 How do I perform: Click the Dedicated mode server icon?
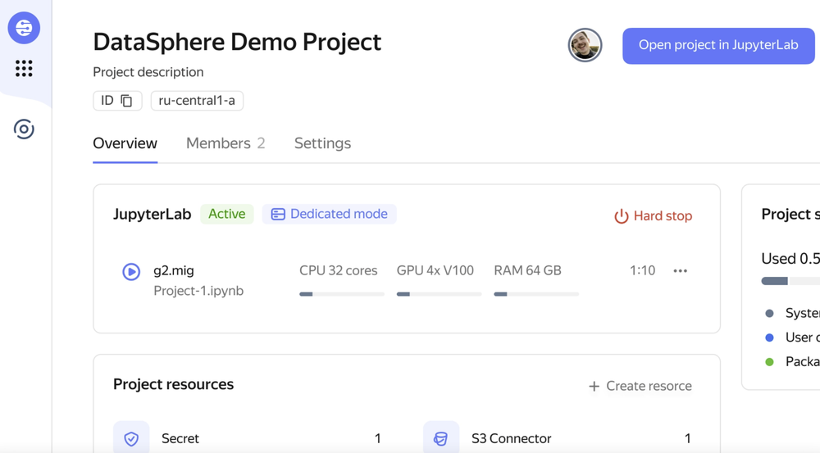pos(278,215)
